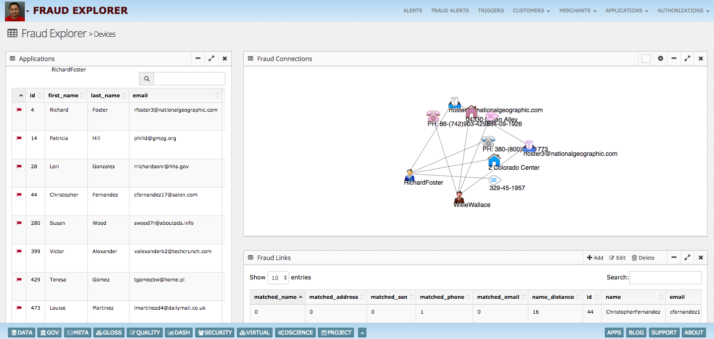Click the WillieWallace person node icon
Image resolution: width=714 pixels, height=339 pixels.
click(x=459, y=196)
